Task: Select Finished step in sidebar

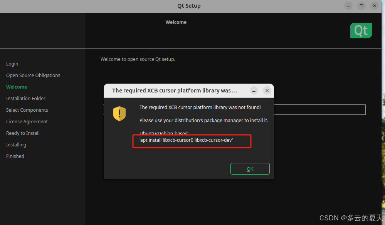Action: tap(15, 156)
